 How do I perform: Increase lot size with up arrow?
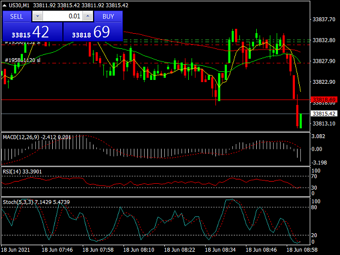click(88, 16)
